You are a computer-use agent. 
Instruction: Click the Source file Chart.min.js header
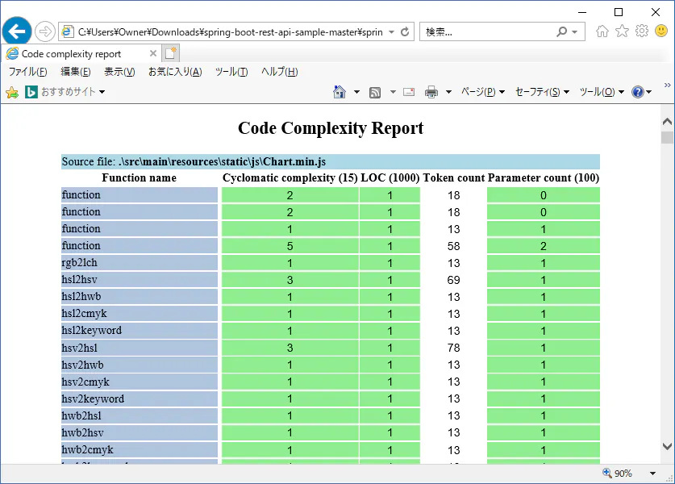coord(330,161)
